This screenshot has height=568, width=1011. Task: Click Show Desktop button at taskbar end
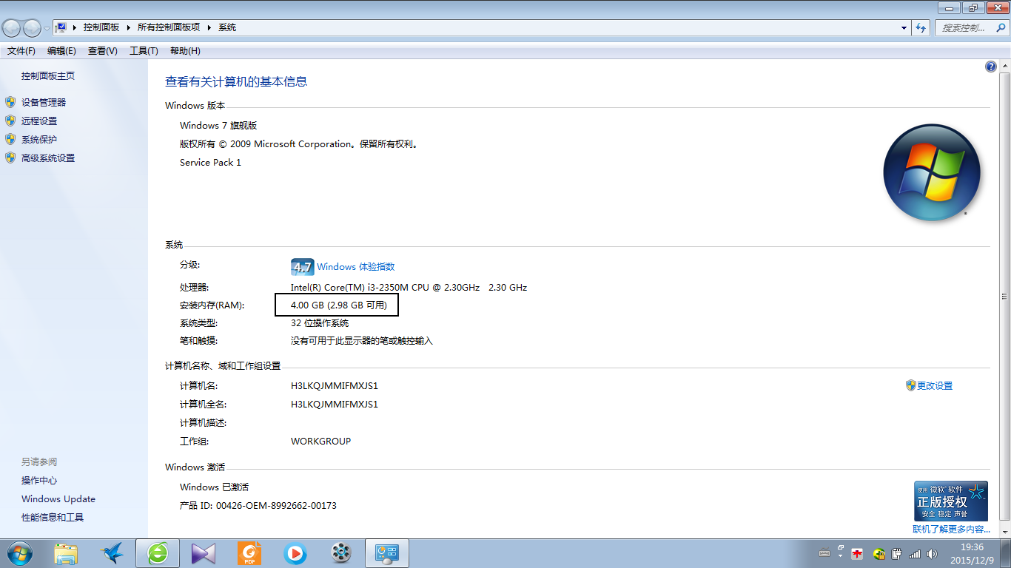(x=1005, y=553)
